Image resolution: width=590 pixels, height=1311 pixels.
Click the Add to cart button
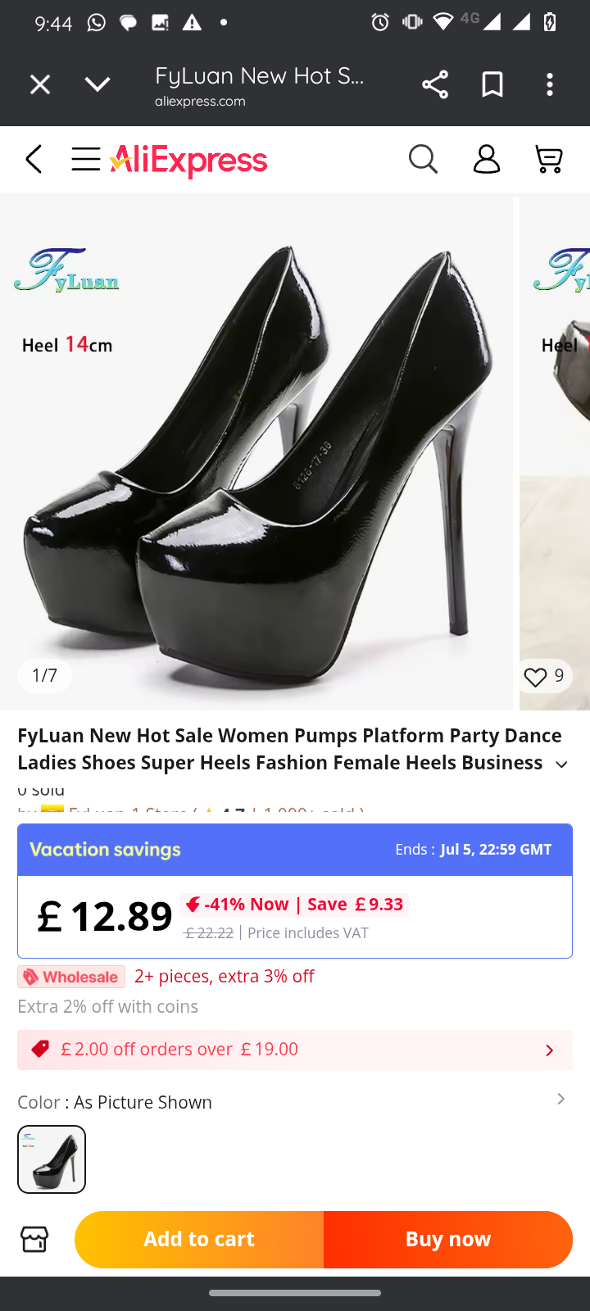pyautogui.click(x=199, y=1239)
